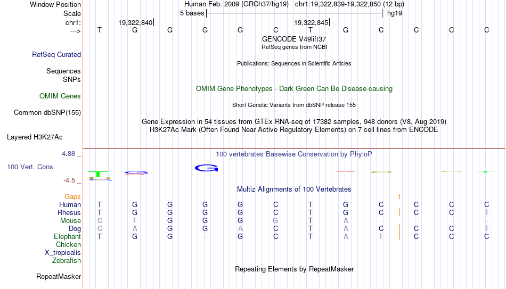Click the orange insertion bar in Elephant row
This screenshot has height=289, width=506.
click(400, 236)
